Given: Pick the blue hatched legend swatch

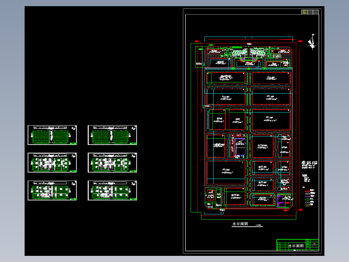Looking at the screenshot, I should (x=307, y=202).
